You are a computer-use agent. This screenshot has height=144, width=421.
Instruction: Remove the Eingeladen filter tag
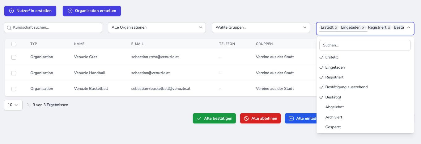[363, 27]
